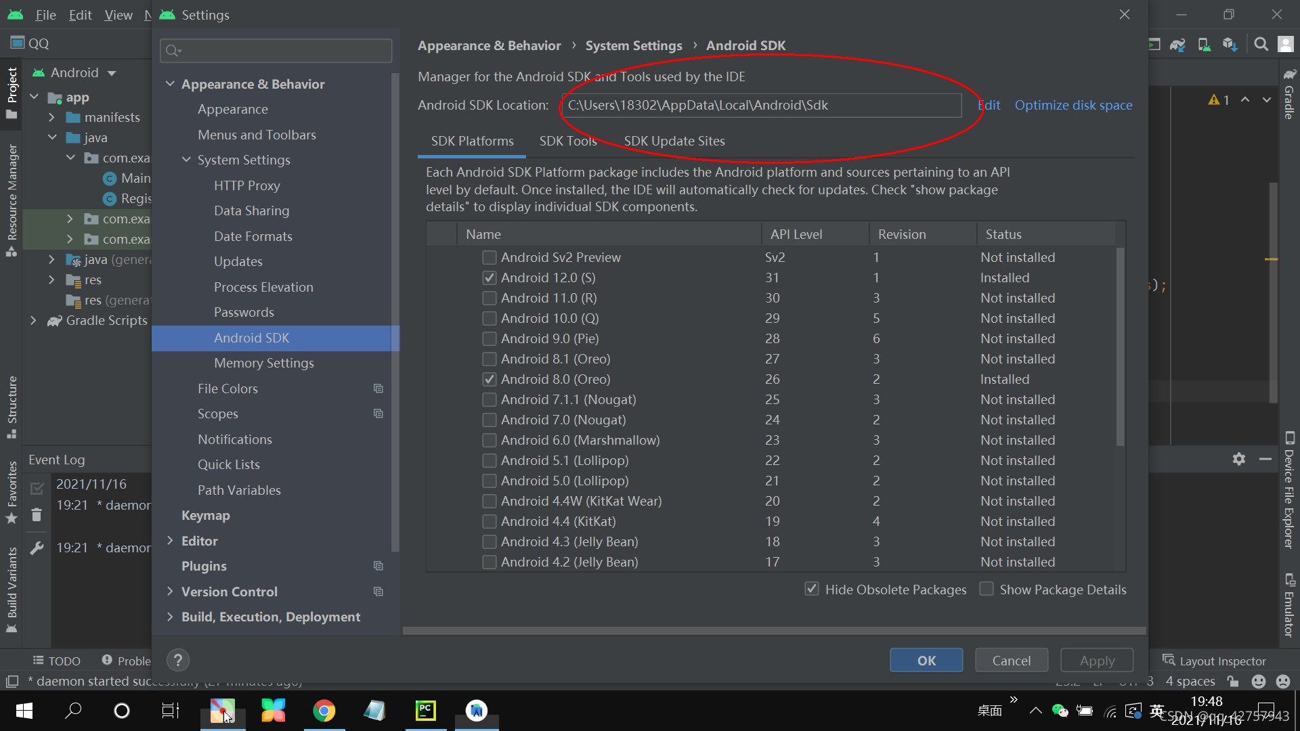Uncheck the Android 12.0 (S) platform
This screenshot has height=731, width=1300.
pyautogui.click(x=490, y=278)
